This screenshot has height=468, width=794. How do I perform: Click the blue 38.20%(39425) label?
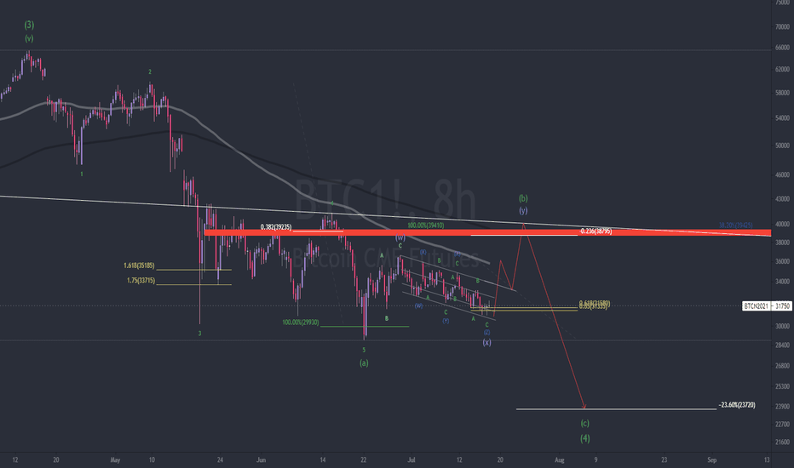pos(735,225)
